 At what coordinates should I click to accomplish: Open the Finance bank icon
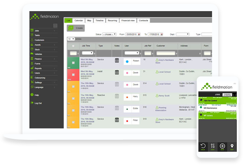[x=32, y=58]
